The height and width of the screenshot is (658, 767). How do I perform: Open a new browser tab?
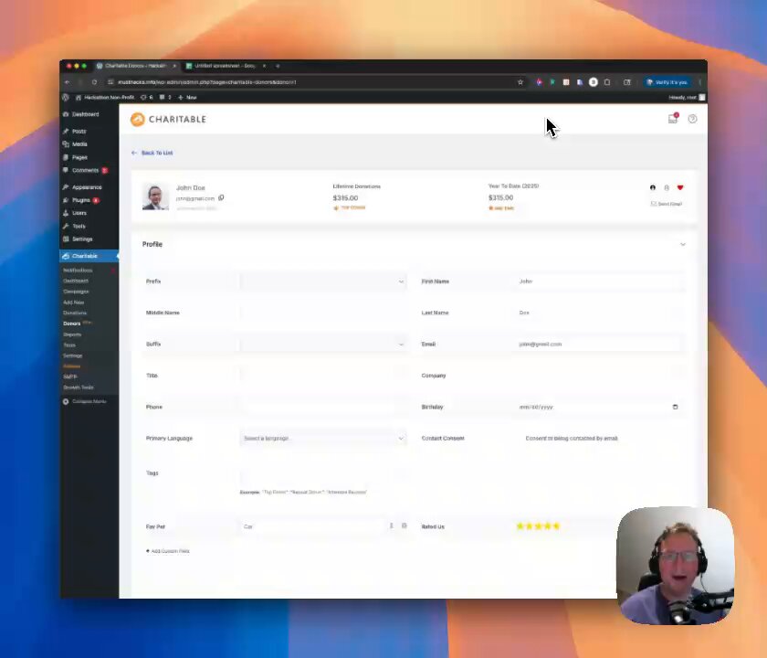click(278, 66)
